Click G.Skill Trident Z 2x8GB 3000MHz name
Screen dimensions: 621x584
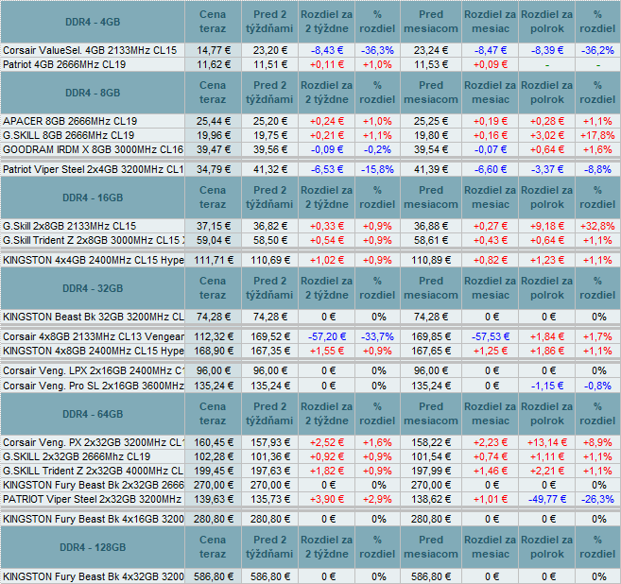coord(93,240)
